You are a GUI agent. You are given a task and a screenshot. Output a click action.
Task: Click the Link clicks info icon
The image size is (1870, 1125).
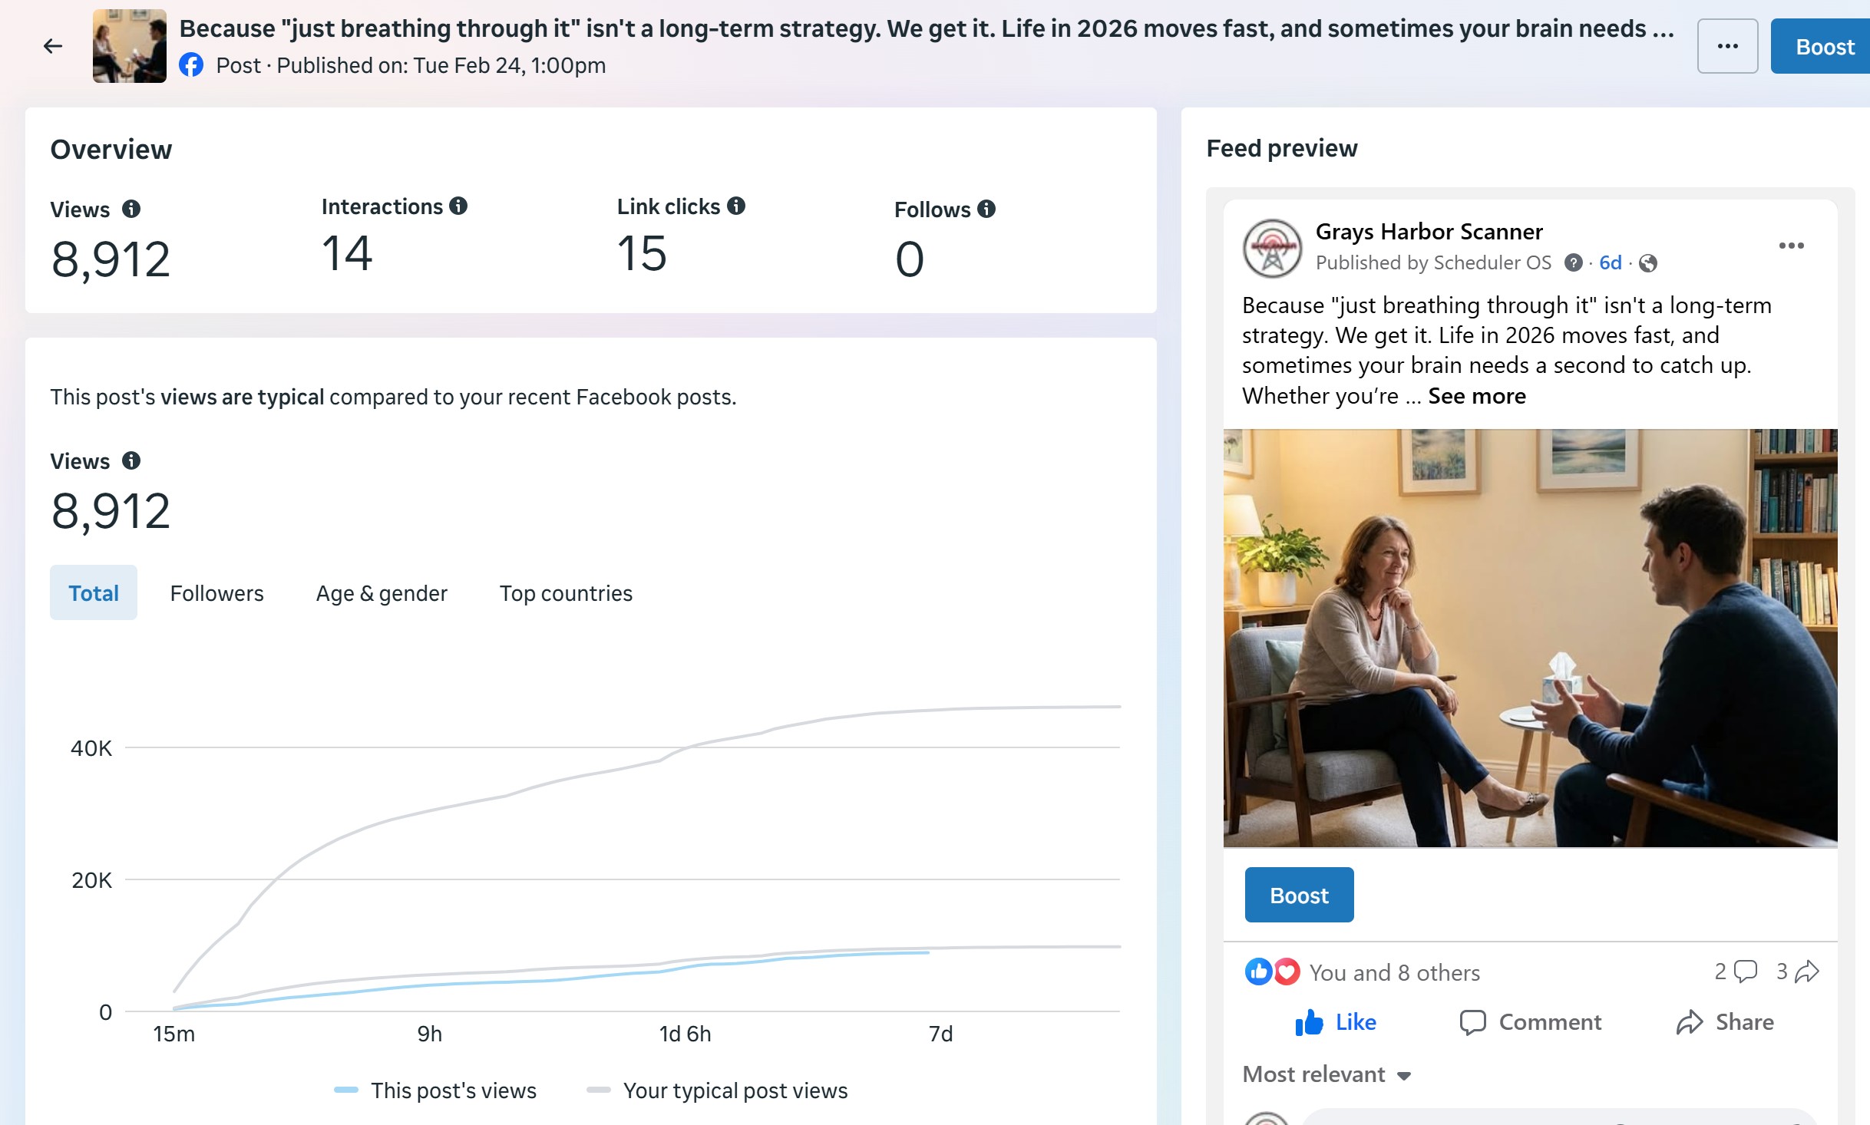(x=736, y=206)
